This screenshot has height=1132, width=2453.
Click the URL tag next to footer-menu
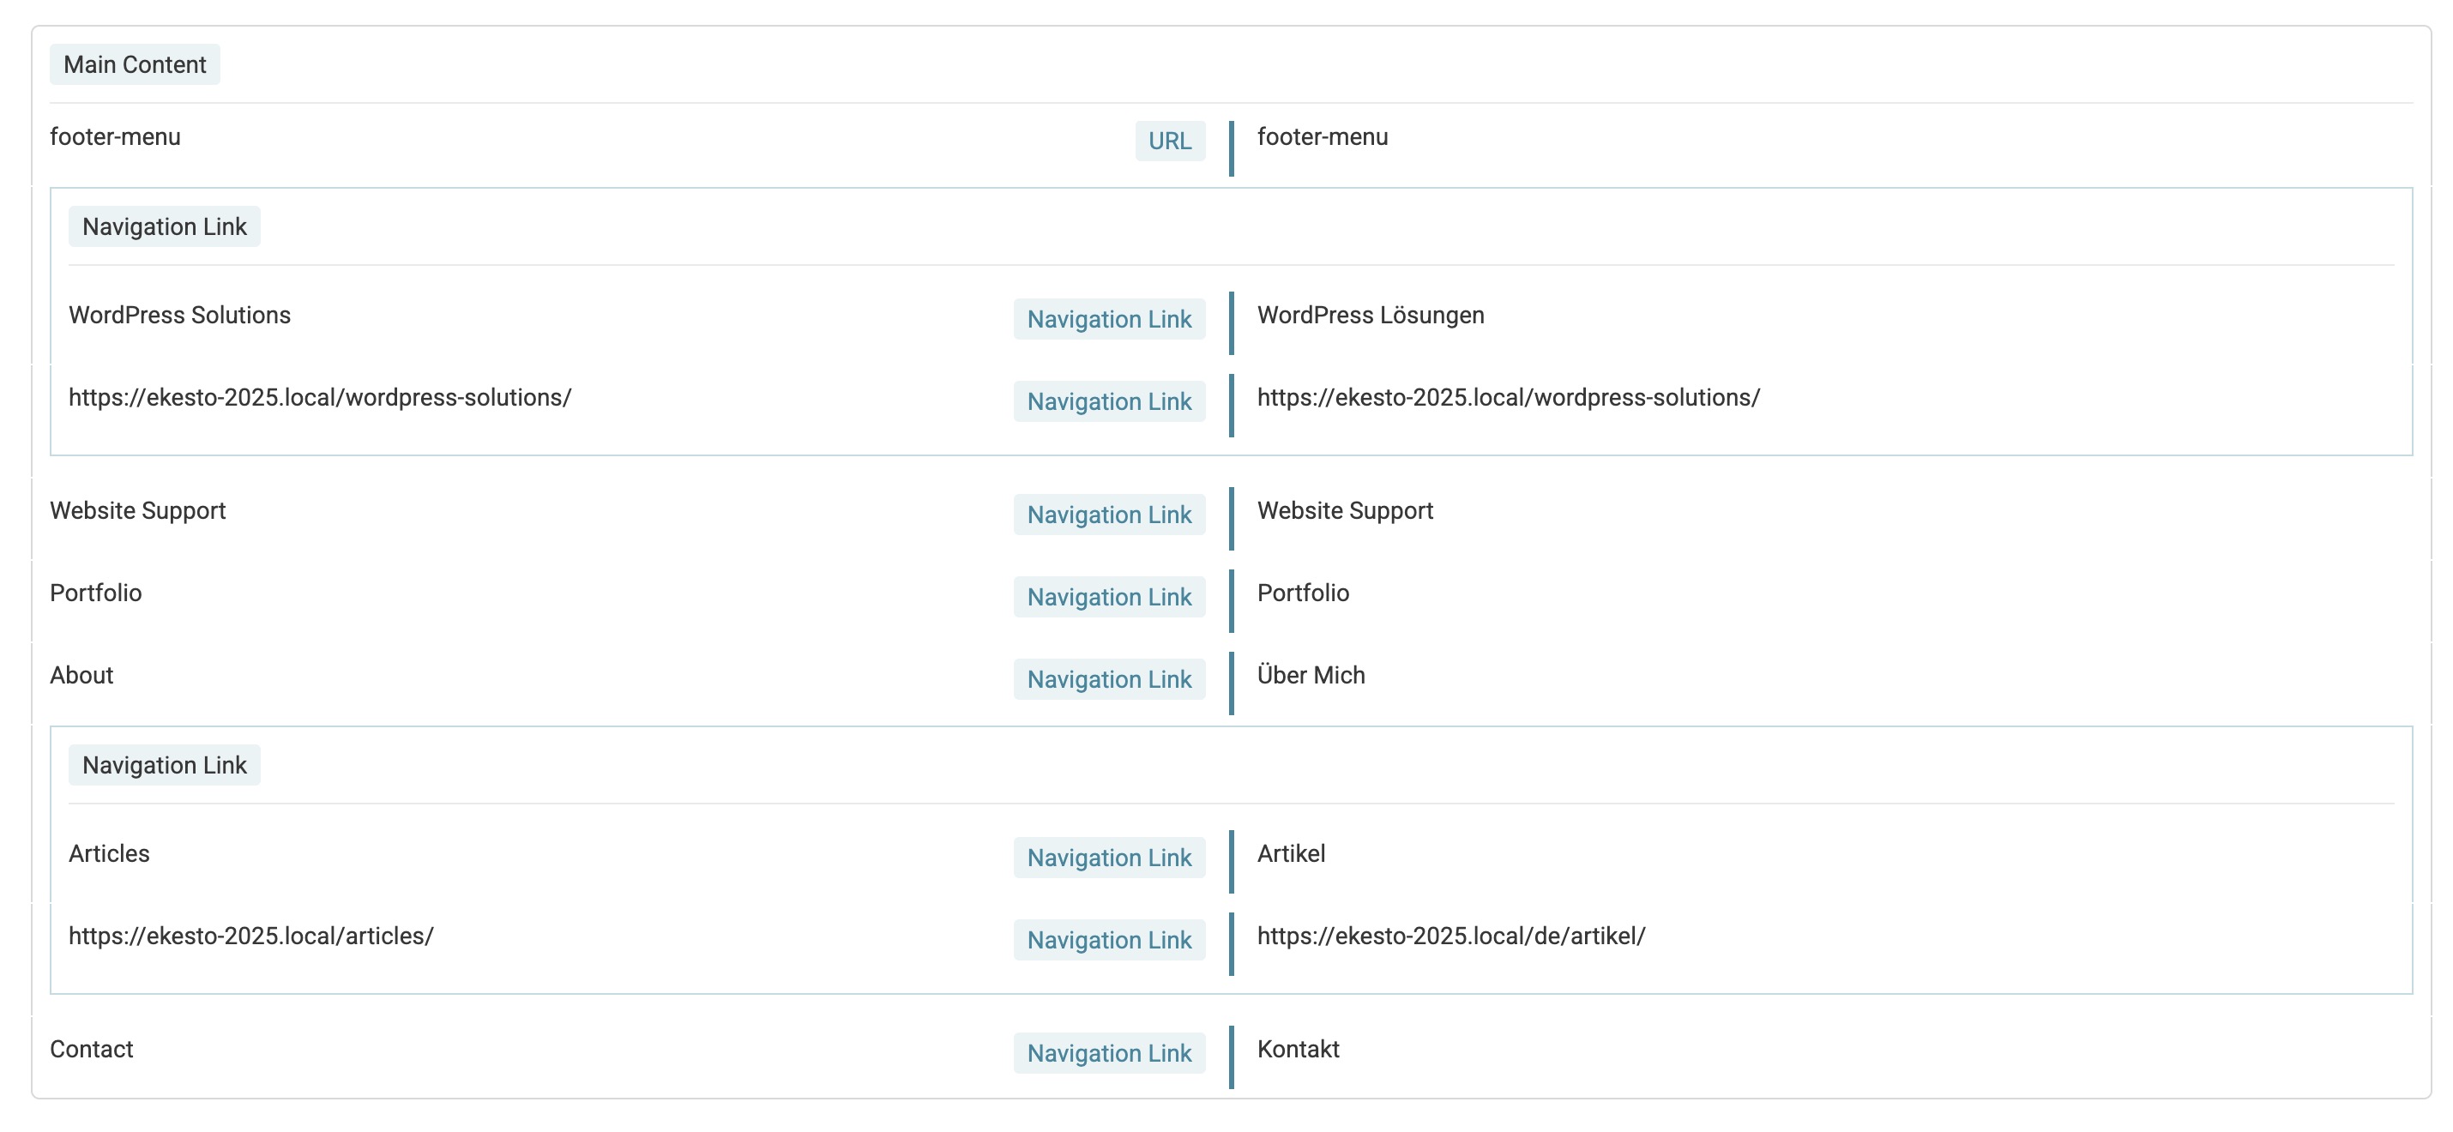coord(1169,141)
